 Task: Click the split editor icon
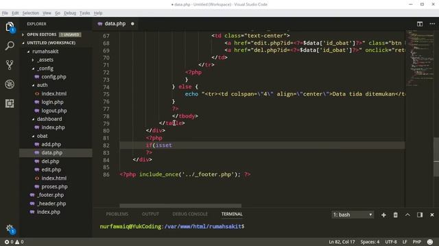pyautogui.click(x=420, y=24)
